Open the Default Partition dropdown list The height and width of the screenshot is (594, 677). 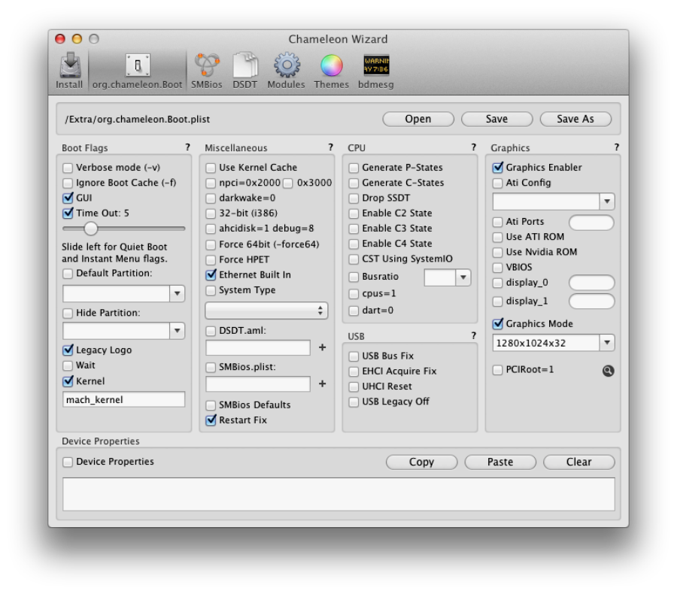178,293
